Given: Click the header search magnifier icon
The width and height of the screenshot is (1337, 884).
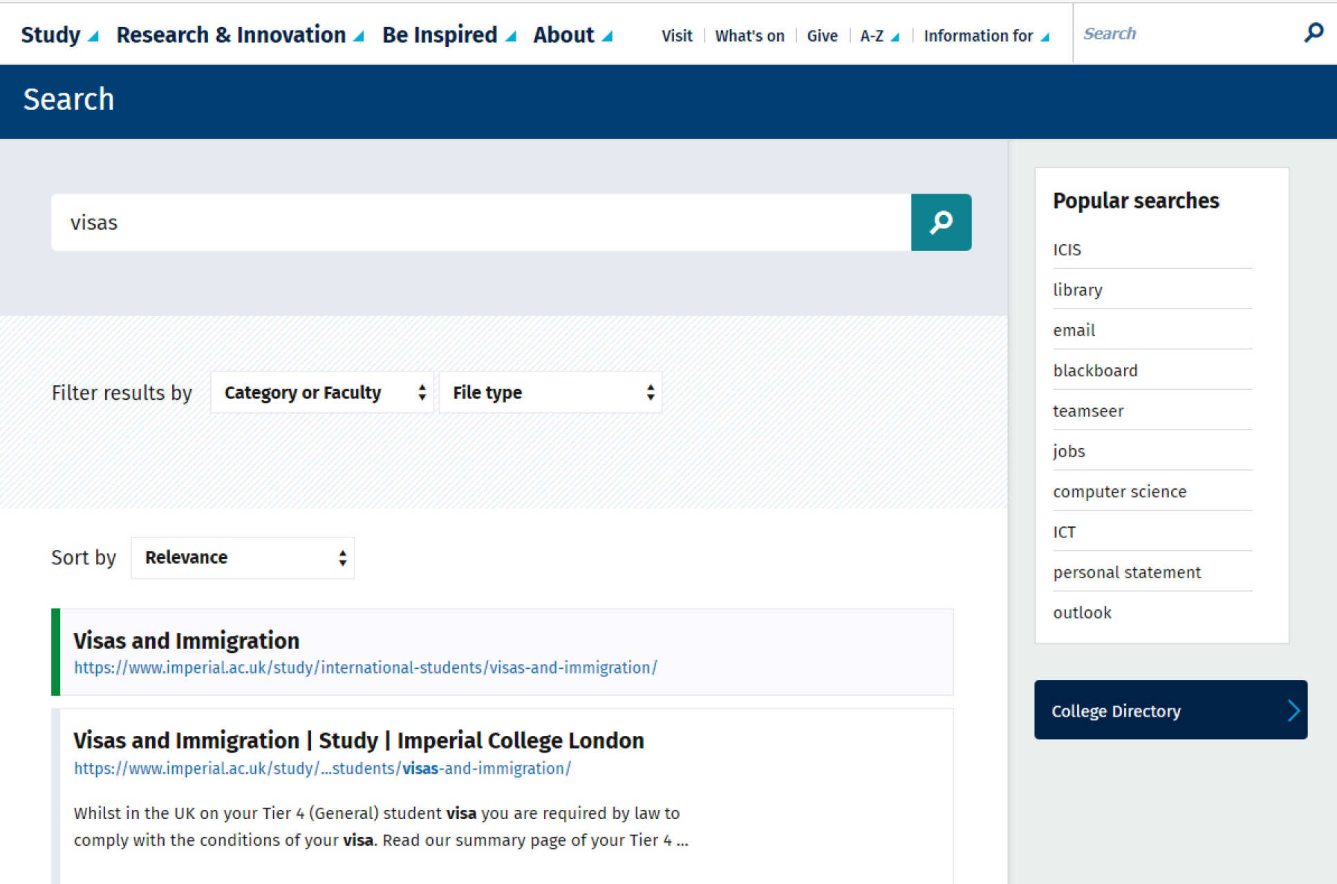Looking at the screenshot, I should click(x=1313, y=33).
